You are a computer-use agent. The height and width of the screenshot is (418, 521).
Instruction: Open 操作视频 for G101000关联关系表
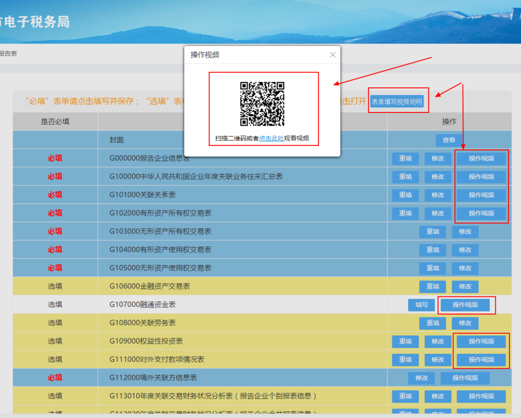(481, 195)
